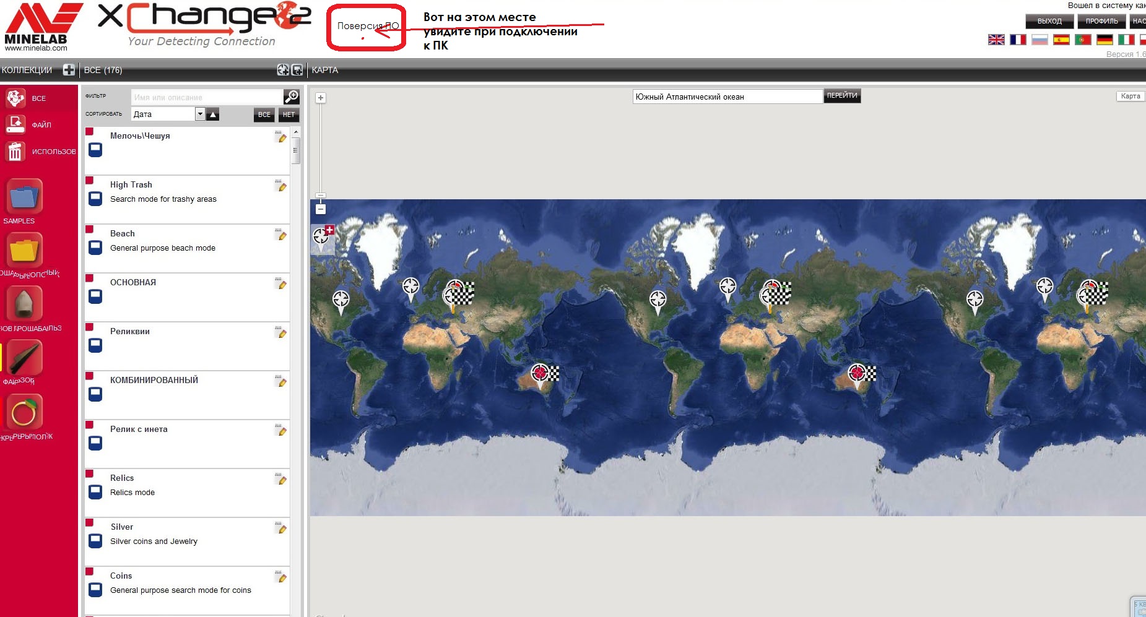Click the ПЕРЕЙТИ go button
The width and height of the screenshot is (1146, 617).
coord(841,96)
